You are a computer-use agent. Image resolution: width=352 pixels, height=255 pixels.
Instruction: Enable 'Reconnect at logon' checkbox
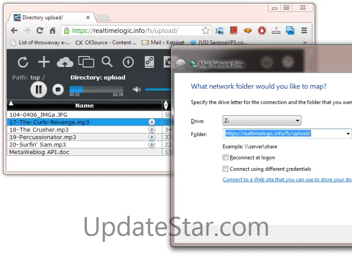[225, 158]
